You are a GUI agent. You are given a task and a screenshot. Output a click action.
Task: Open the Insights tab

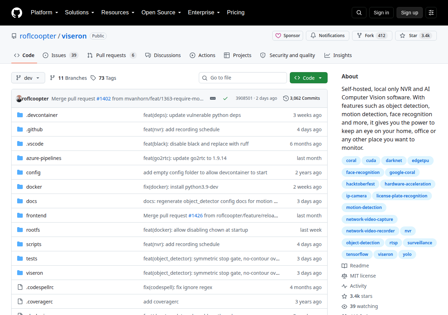tap(338, 55)
